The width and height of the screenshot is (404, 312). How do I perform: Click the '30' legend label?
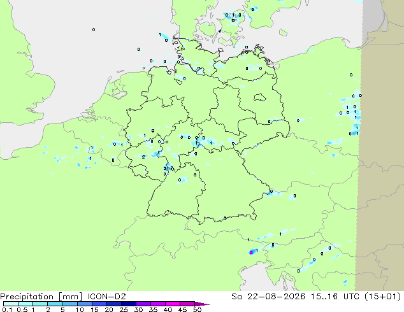point(138,309)
